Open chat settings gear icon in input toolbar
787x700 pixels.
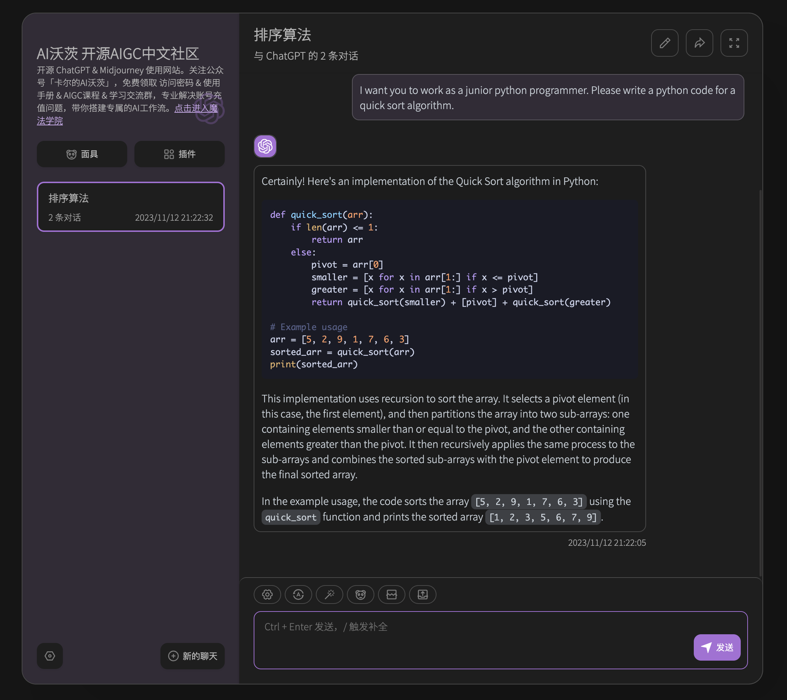coord(267,595)
